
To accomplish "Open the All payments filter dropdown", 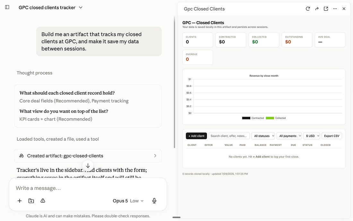I will coord(289,136).
